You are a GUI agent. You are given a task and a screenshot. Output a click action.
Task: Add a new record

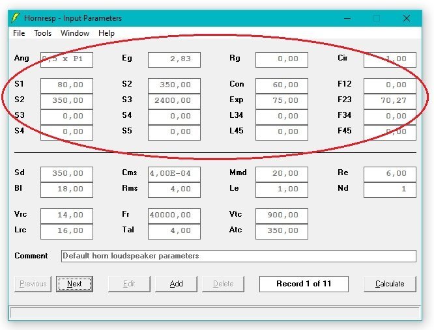coord(177,284)
